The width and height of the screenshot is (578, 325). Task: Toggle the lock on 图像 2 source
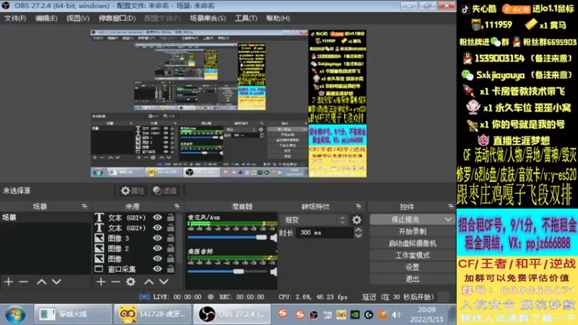171,248
